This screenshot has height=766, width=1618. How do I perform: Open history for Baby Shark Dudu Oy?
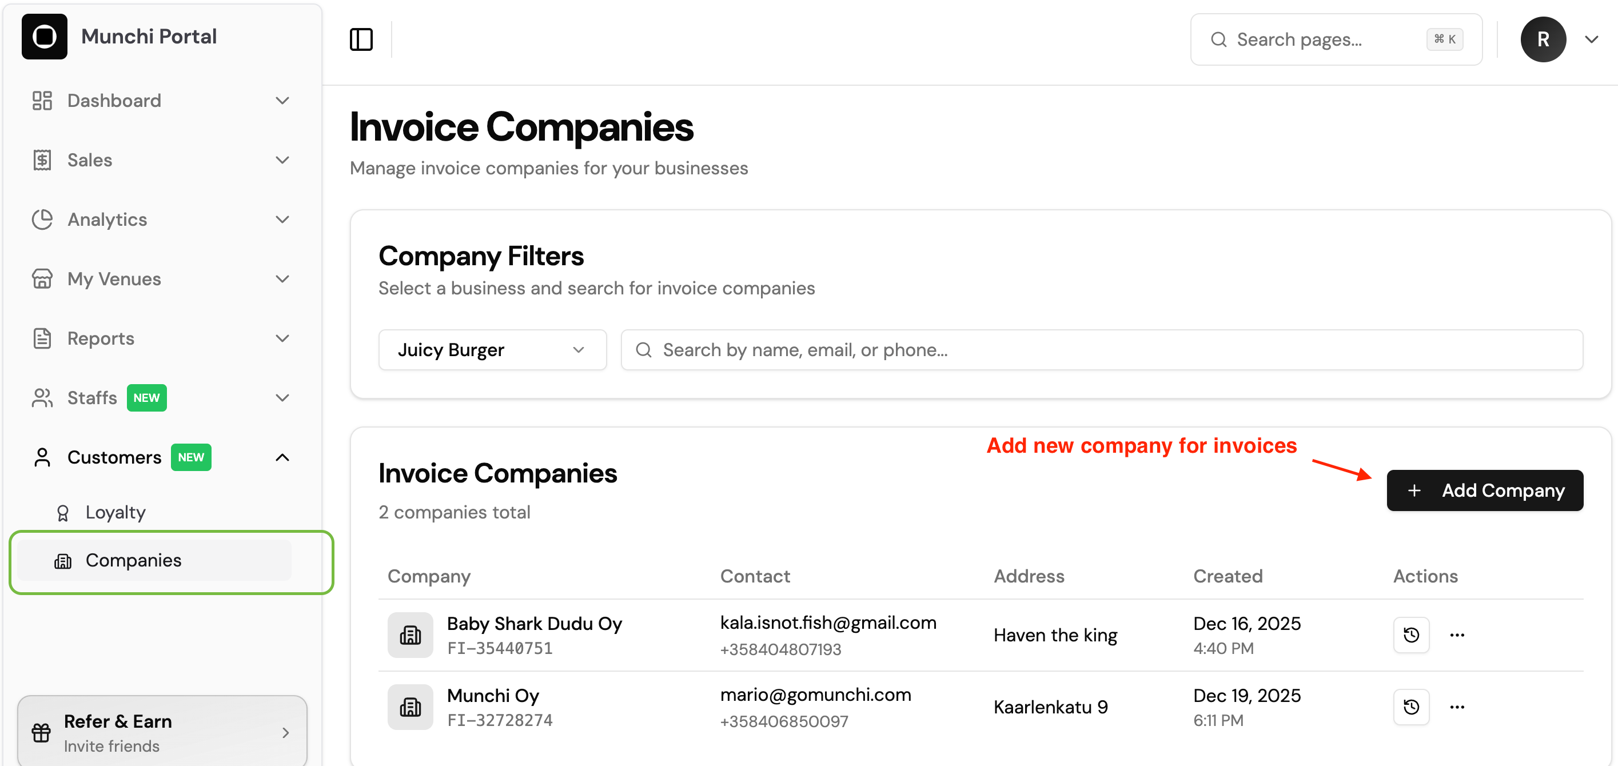pos(1412,635)
